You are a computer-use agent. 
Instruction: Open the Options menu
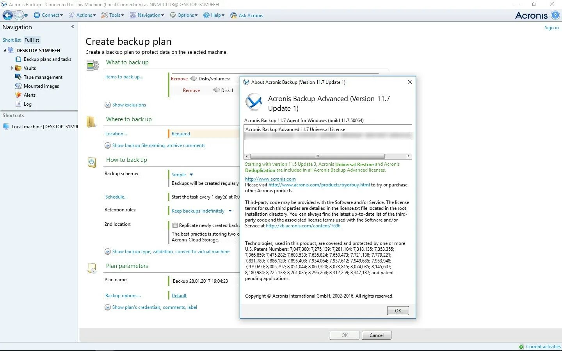(x=184, y=15)
